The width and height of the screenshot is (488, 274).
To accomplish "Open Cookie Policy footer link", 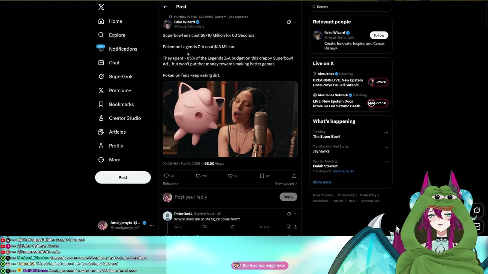I will [368, 195].
